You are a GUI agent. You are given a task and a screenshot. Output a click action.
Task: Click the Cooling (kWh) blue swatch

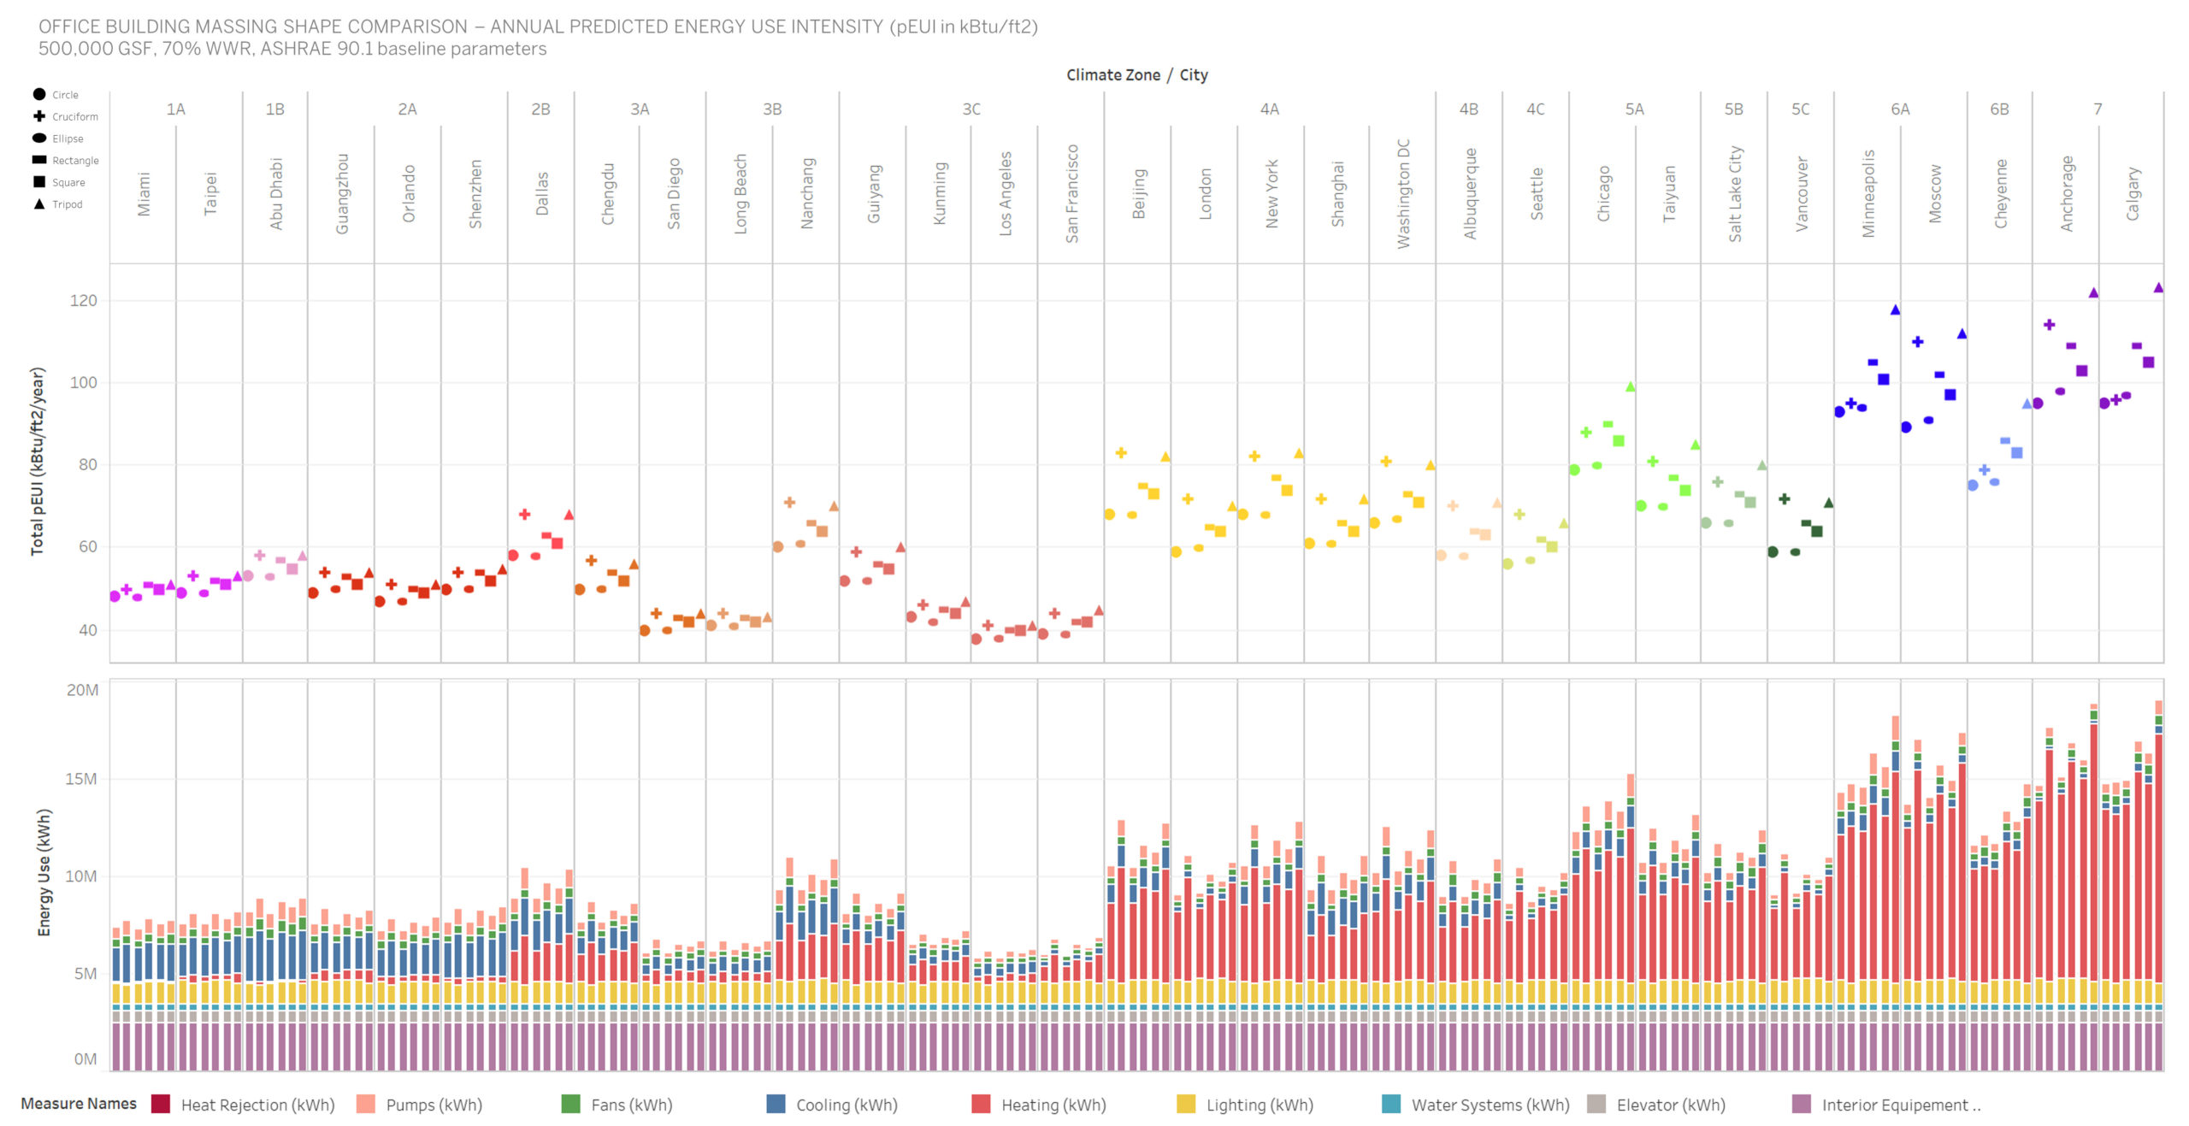coord(776,1104)
